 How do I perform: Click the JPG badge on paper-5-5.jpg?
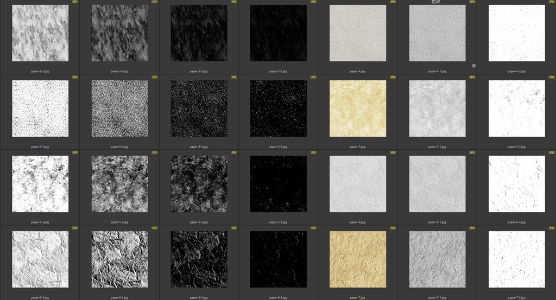tap(234, 153)
